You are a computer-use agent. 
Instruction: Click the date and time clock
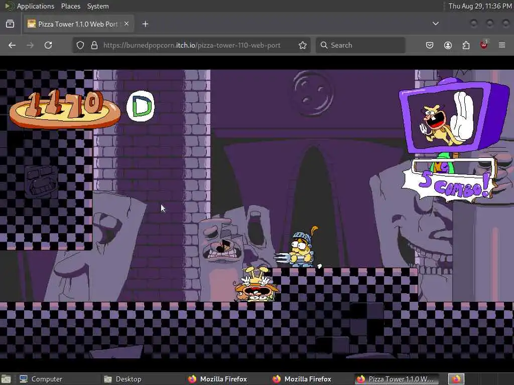click(x=479, y=6)
